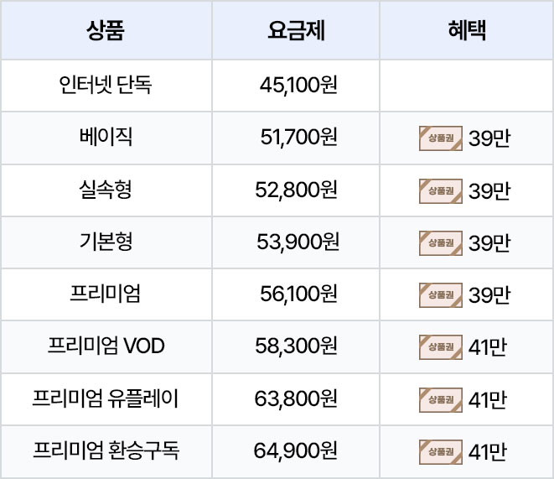Click the 상품권 icon in the 프리미엄 환승구독 row
This screenshot has width=554, height=479.
click(441, 452)
